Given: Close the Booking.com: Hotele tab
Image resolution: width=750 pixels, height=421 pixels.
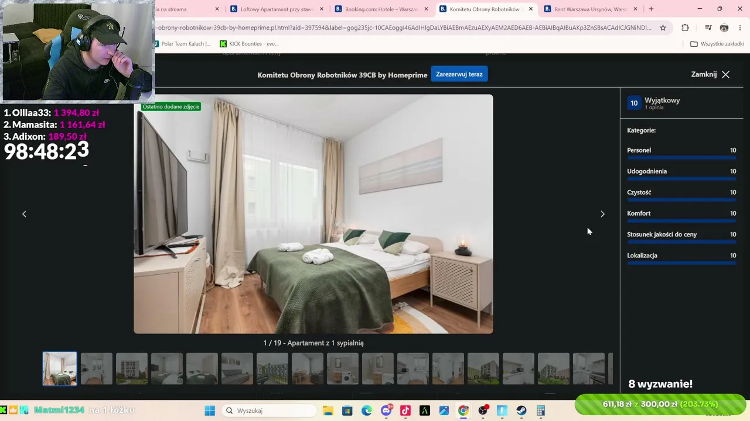Looking at the screenshot, I should tap(426, 9).
